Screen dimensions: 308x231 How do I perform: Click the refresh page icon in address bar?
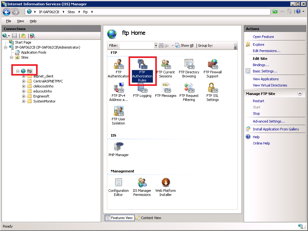[x=275, y=12]
